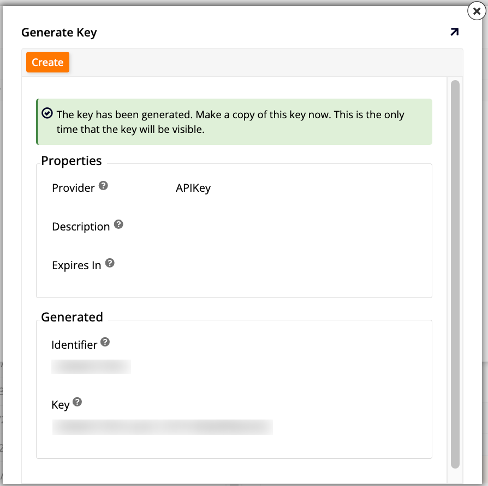Screen dimensions: 488x486
Task: Click the success checkmark icon
Action: click(47, 113)
